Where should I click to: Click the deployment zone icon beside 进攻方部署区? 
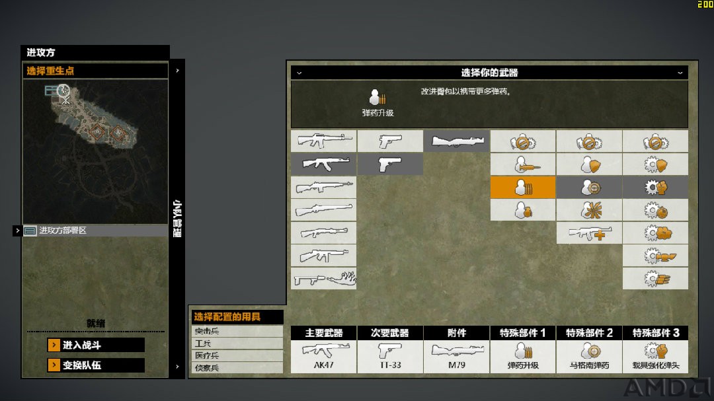tap(30, 231)
